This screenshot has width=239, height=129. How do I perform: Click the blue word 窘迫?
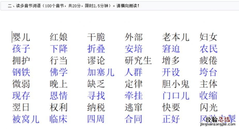click(171, 49)
